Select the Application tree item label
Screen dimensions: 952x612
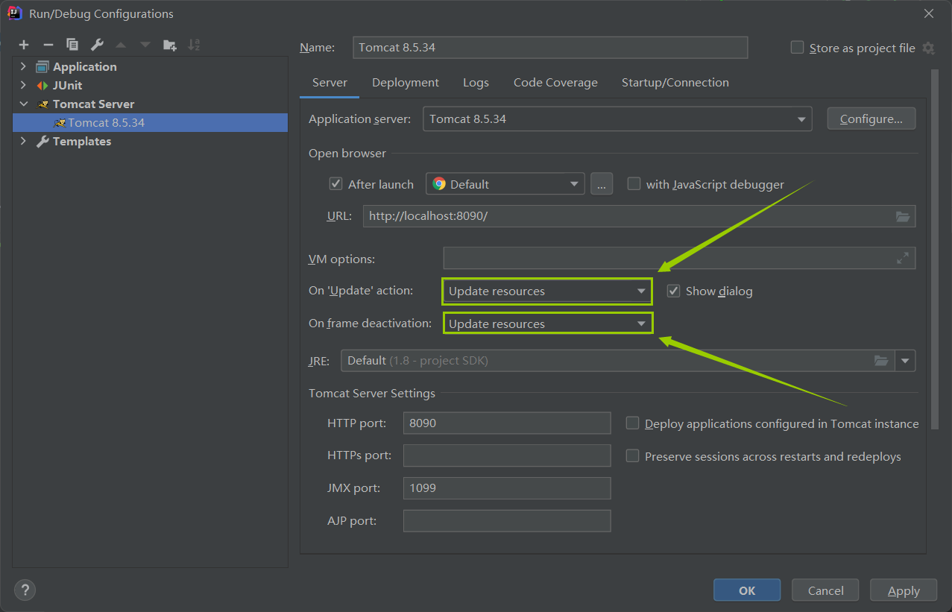click(x=84, y=66)
